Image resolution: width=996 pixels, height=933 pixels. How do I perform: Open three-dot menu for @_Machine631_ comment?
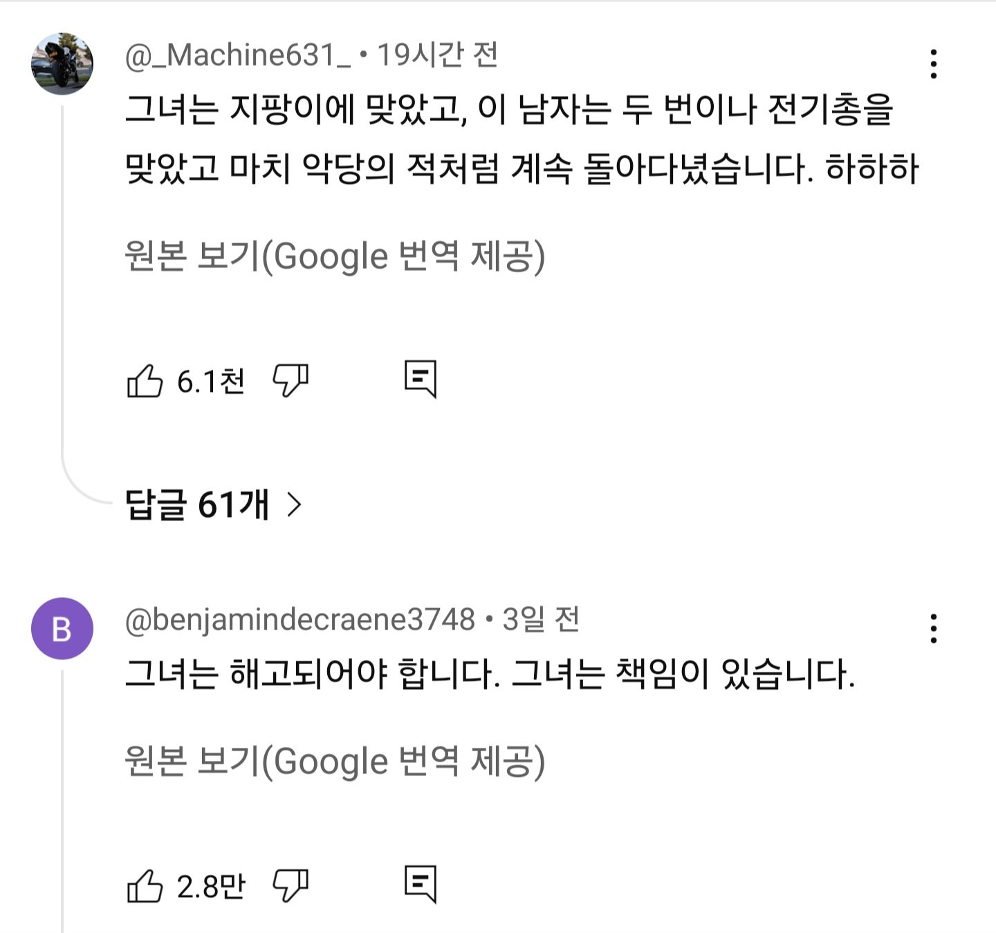[x=933, y=64]
